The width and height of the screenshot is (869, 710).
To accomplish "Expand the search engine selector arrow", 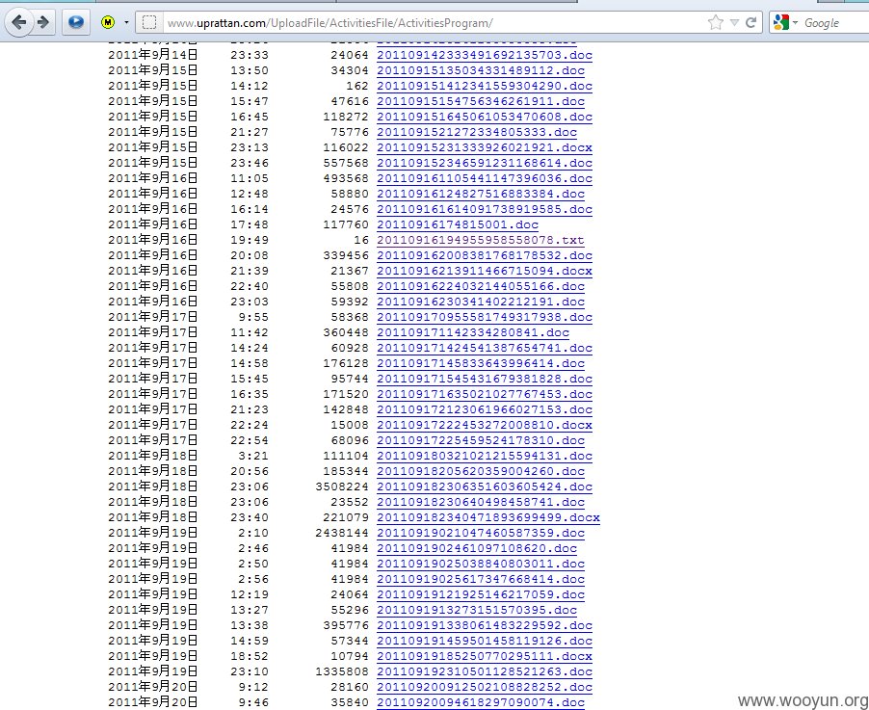I will pos(795,23).
